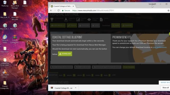Switch to the Description tab
170x95 pixels.
53,75
